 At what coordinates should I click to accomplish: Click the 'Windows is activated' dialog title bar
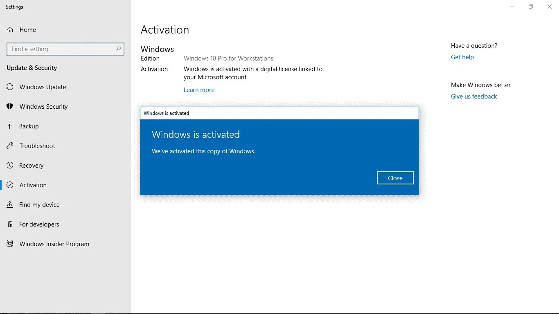[x=279, y=113]
